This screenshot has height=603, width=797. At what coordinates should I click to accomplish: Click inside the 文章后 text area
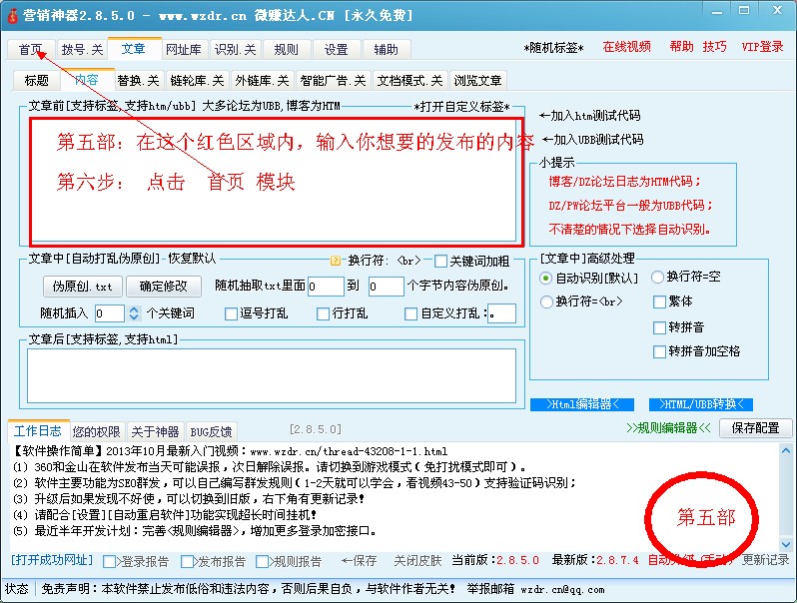(272, 376)
